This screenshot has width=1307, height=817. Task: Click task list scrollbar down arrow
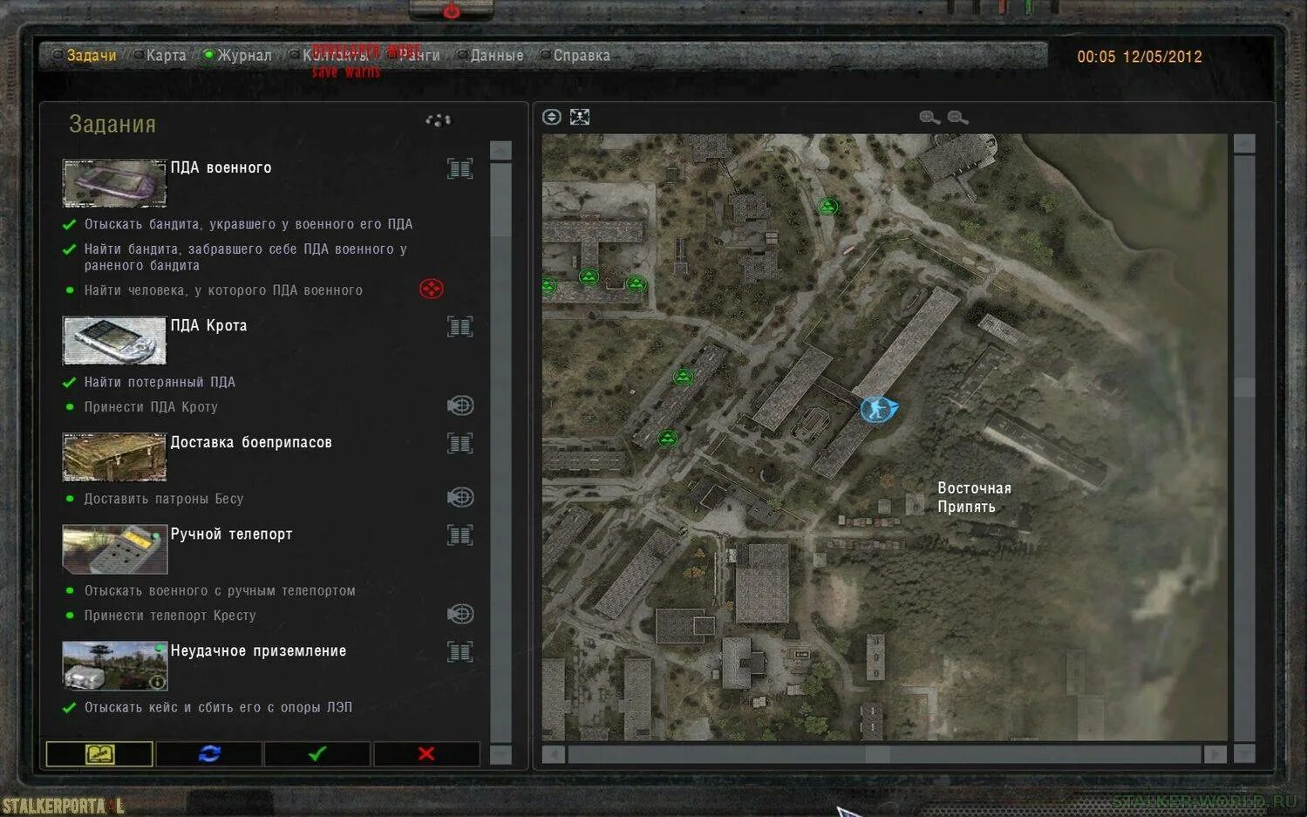click(500, 754)
